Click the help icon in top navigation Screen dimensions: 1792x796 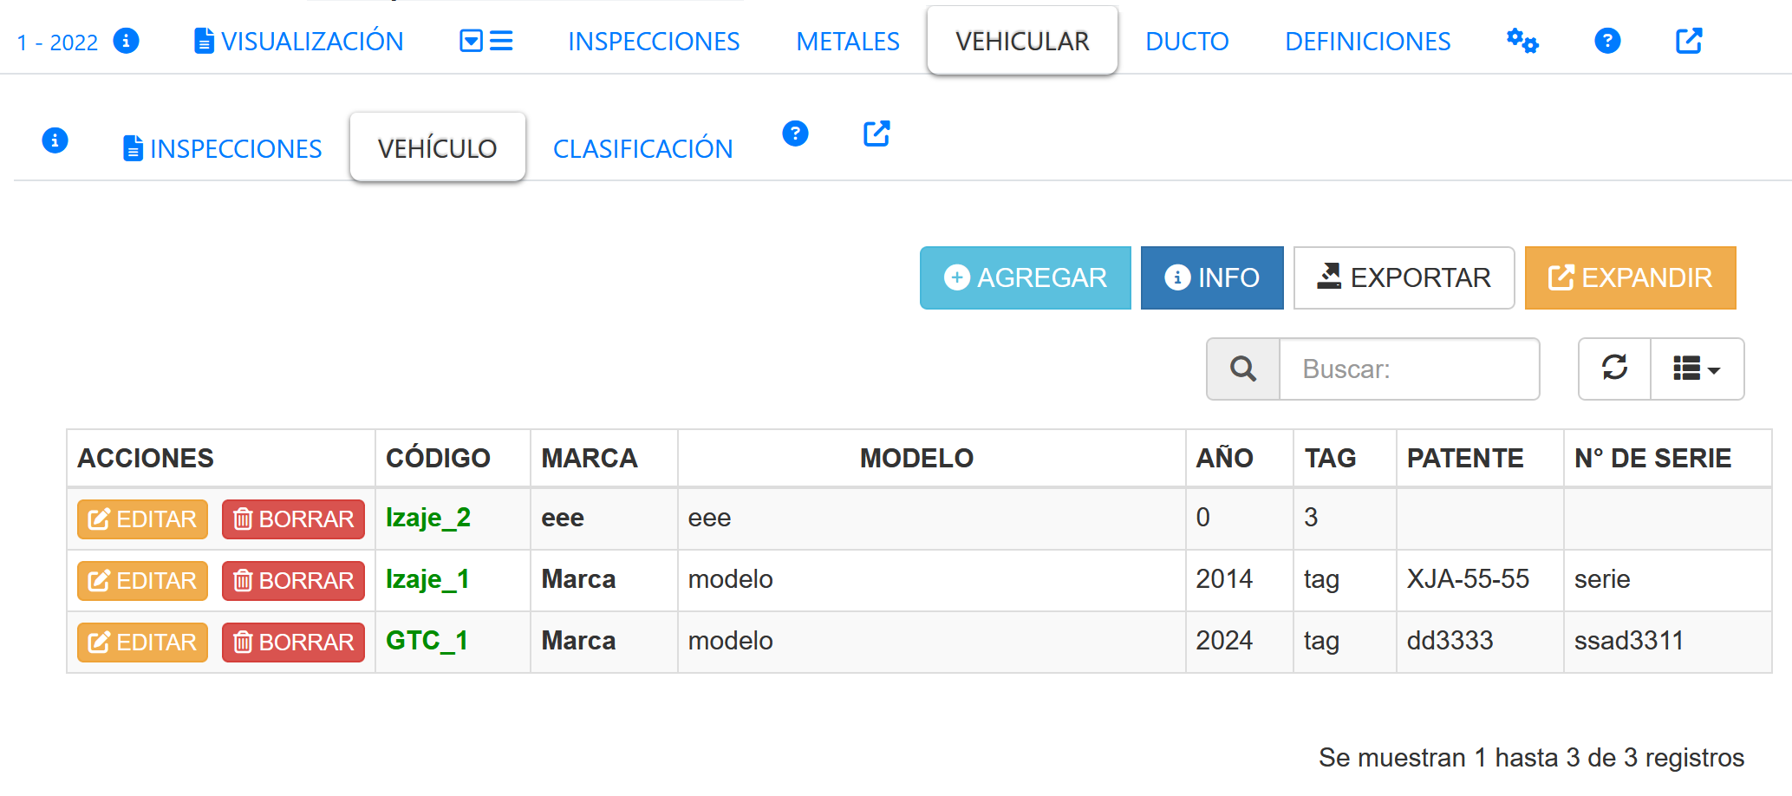tap(1606, 41)
